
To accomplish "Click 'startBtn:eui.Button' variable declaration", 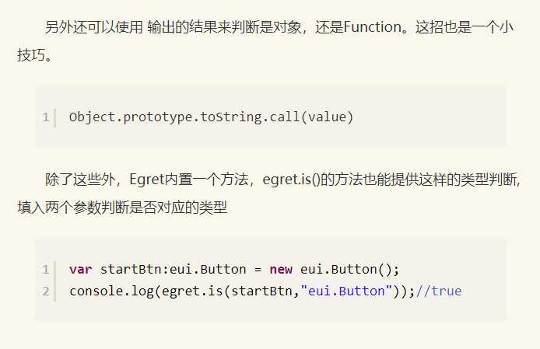I will (x=174, y=269).
